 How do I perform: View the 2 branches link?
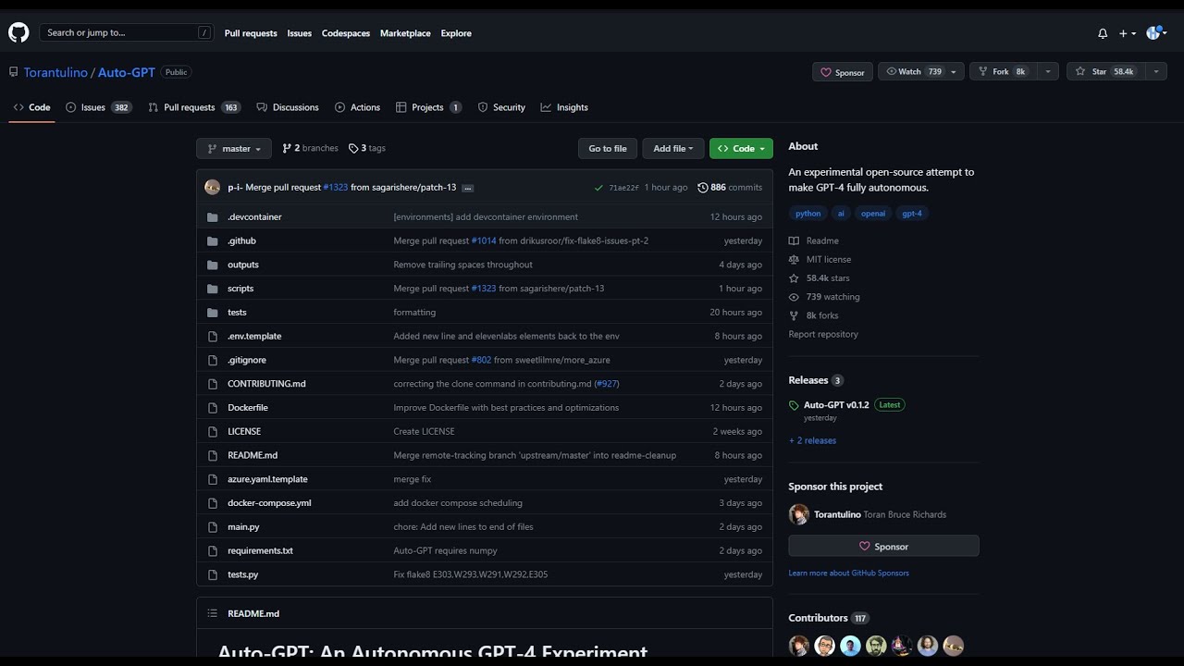coord(310,148)
